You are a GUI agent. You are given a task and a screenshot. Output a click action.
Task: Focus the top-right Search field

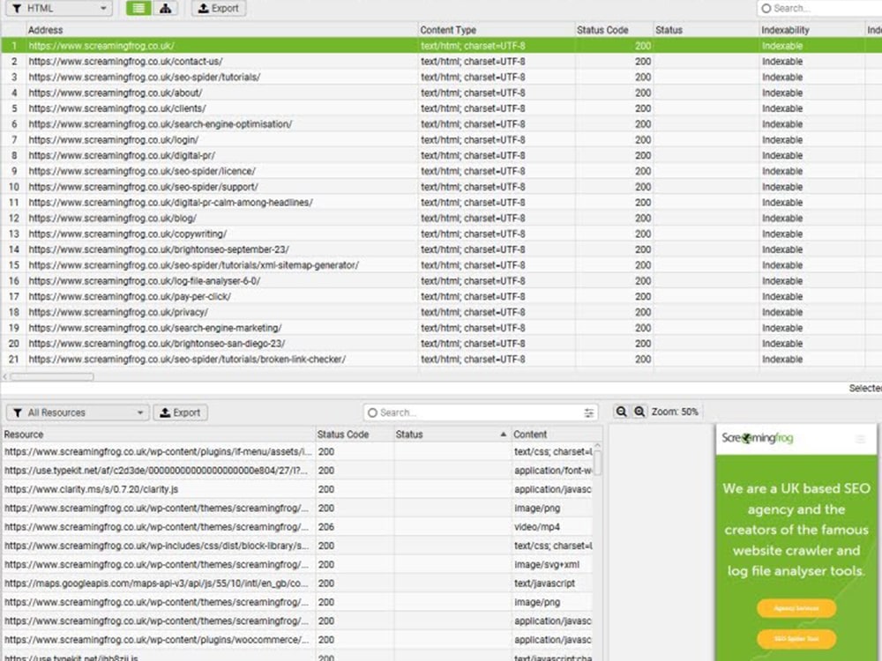tap(820, 9)
